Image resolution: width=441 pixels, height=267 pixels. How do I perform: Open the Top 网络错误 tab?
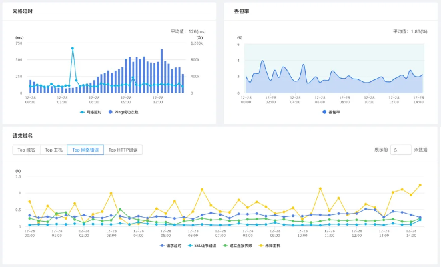tap(85, 150)
